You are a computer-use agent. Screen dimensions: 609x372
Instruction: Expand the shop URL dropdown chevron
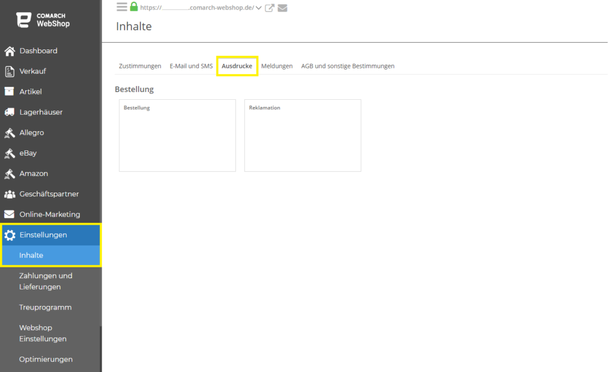pyautogui.click(x=259, y=8)
